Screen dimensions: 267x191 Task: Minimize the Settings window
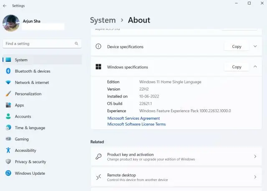click(237, 3)
